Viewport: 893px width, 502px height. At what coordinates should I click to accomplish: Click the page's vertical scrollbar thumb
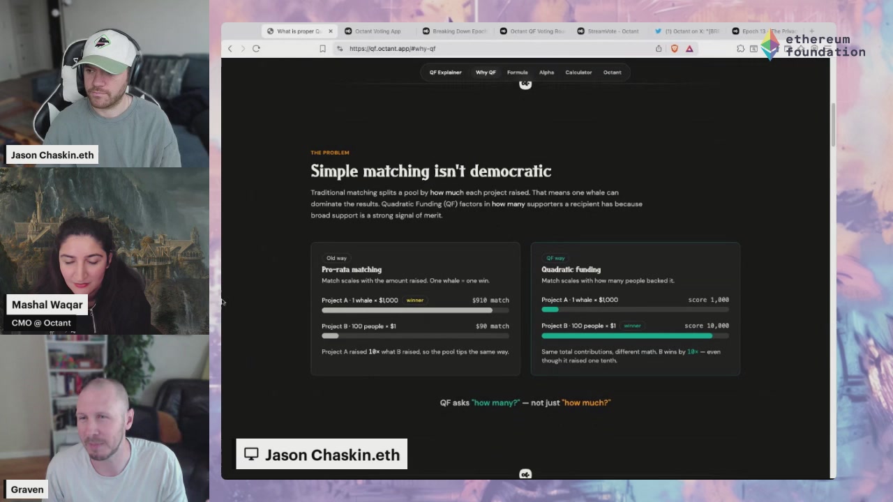coord(833,125)
